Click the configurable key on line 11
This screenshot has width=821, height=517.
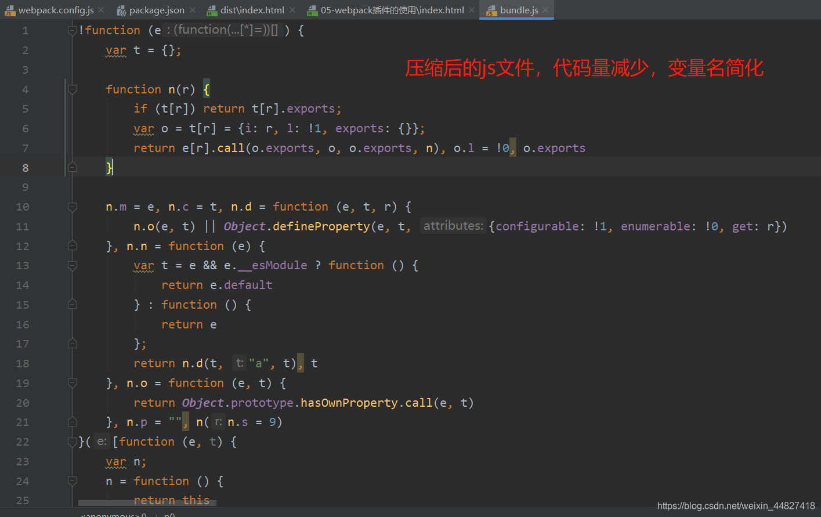click(x=537, y=226)
